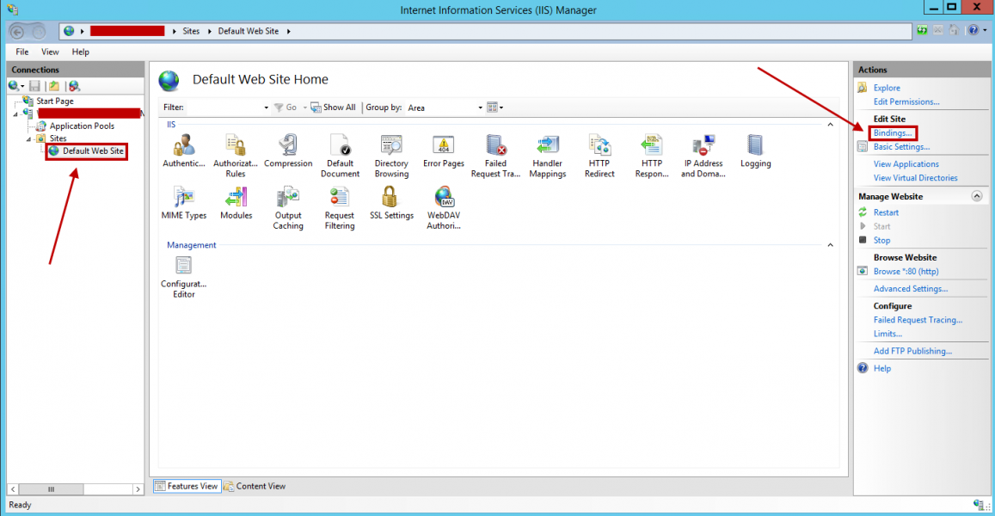
Task: Open WebDAV Authoring Rules feature
Action: click(444, 208)
